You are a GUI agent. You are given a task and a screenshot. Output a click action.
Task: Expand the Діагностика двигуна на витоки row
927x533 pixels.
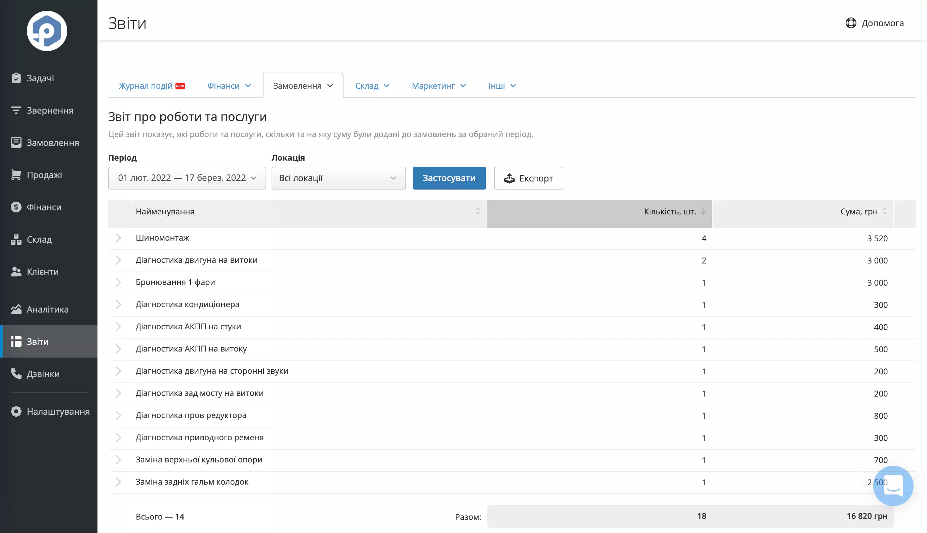pos(118,260)
